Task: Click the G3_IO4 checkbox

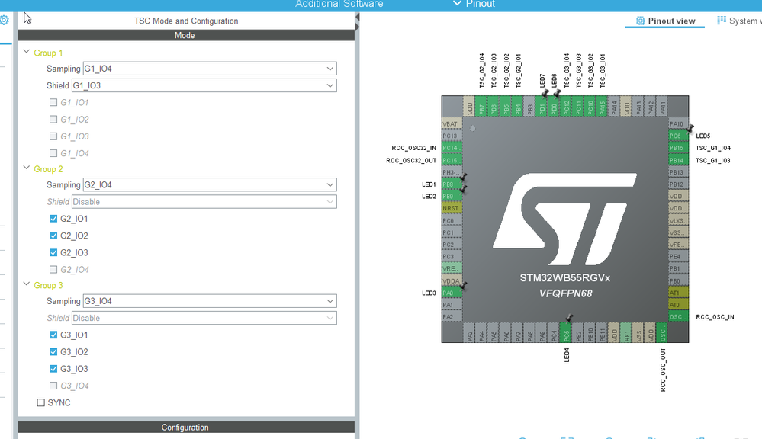Action: [x=53, y=386]
